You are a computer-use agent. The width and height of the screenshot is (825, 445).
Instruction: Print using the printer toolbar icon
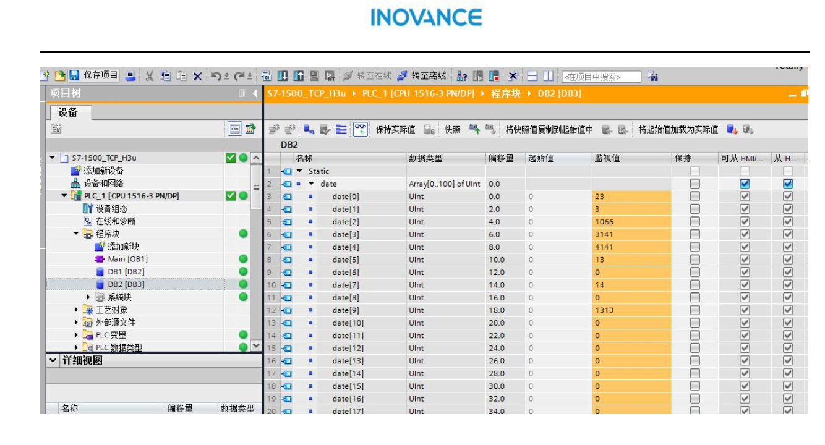[x=130, y=76]
